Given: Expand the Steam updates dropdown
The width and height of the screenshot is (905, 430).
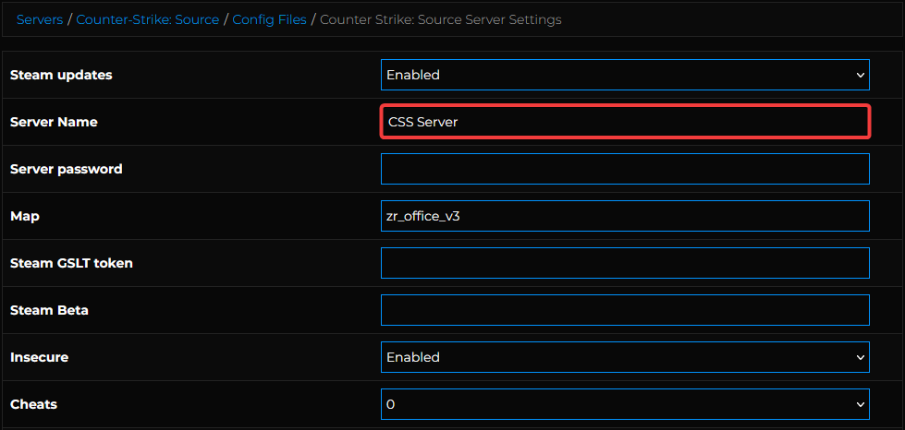Looking at the screenshot, I should click(625, 75).
